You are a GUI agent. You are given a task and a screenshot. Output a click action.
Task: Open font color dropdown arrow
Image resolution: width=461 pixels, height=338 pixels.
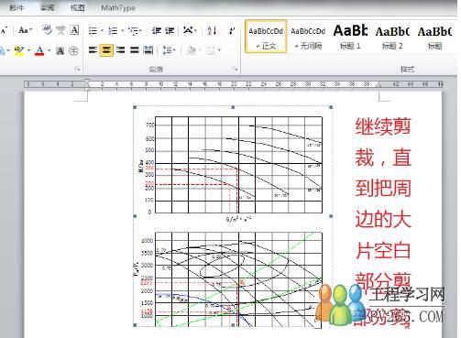tap(49, 50)
